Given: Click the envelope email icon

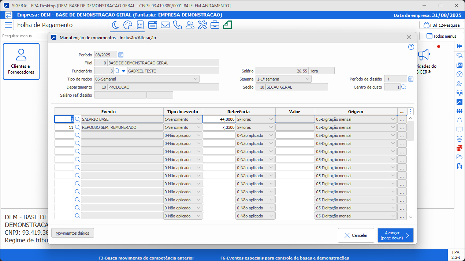Looking at the screenshot, I should click(165, 25).
